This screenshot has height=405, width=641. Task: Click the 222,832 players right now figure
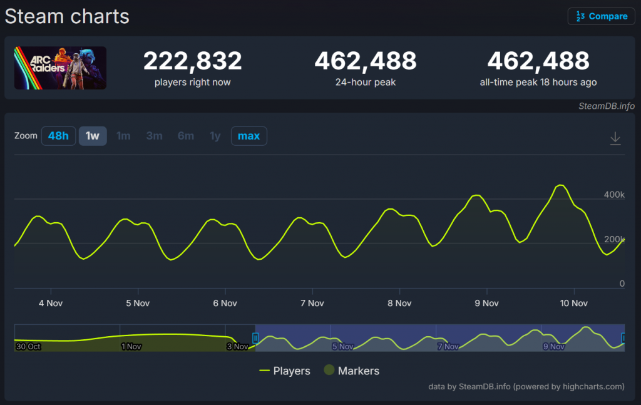(192, 61)
